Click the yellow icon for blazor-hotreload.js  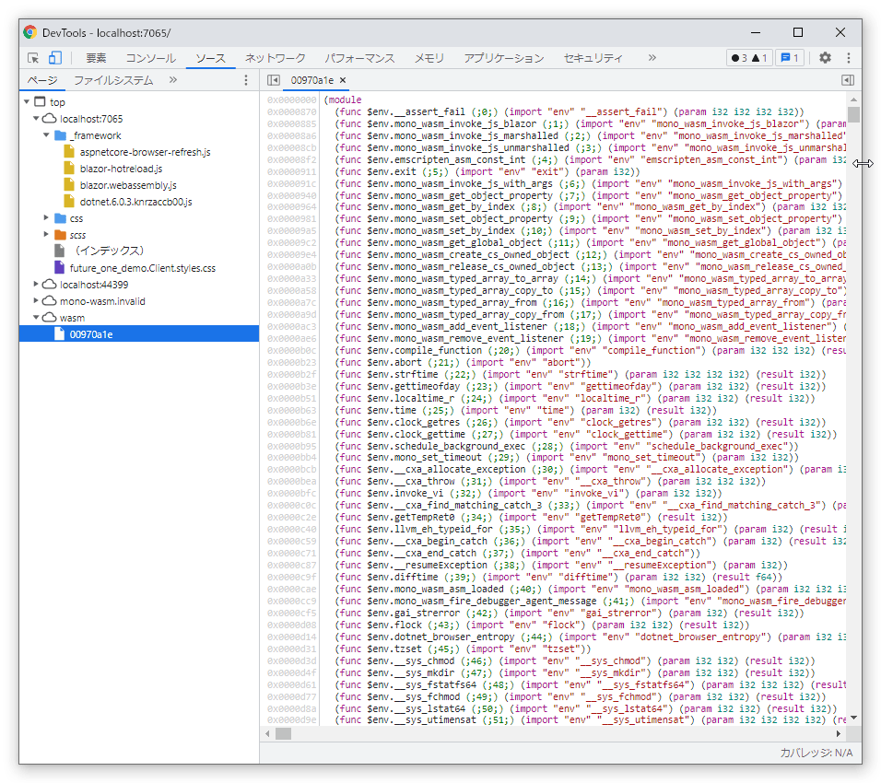69,168
